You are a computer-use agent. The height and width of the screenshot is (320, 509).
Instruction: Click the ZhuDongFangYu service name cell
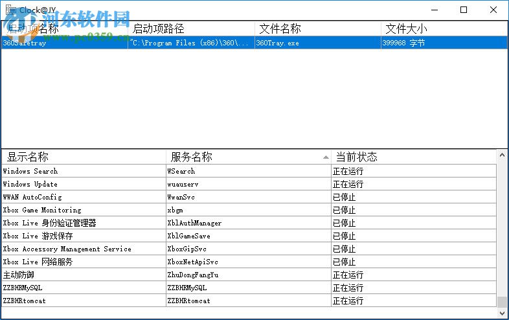click(249, 275)
